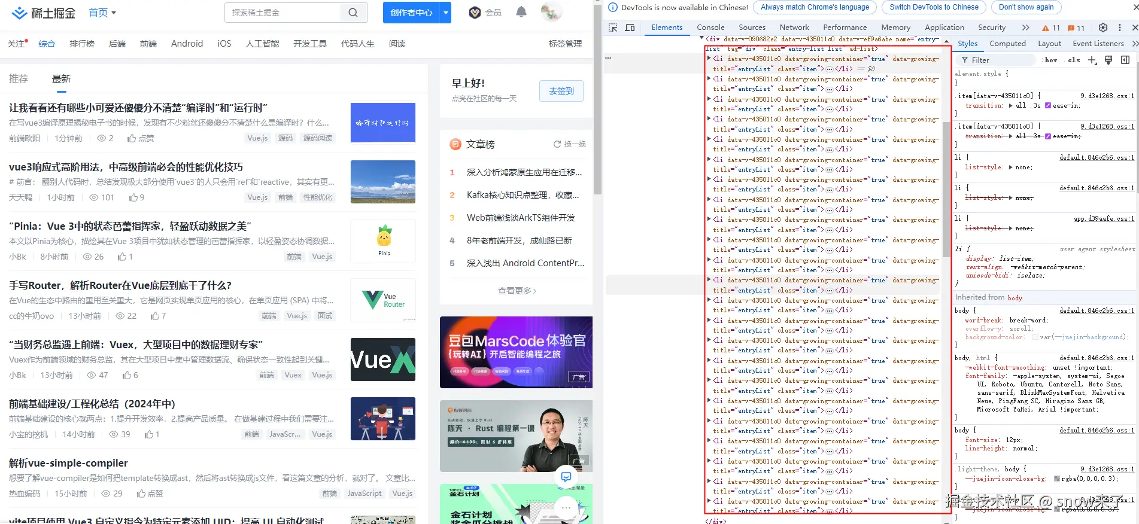Viewport: 1139px width, 524px height.
Task: Click the rgba(0,0,0,0.3) color swatch
Action: pos(1057,479)
